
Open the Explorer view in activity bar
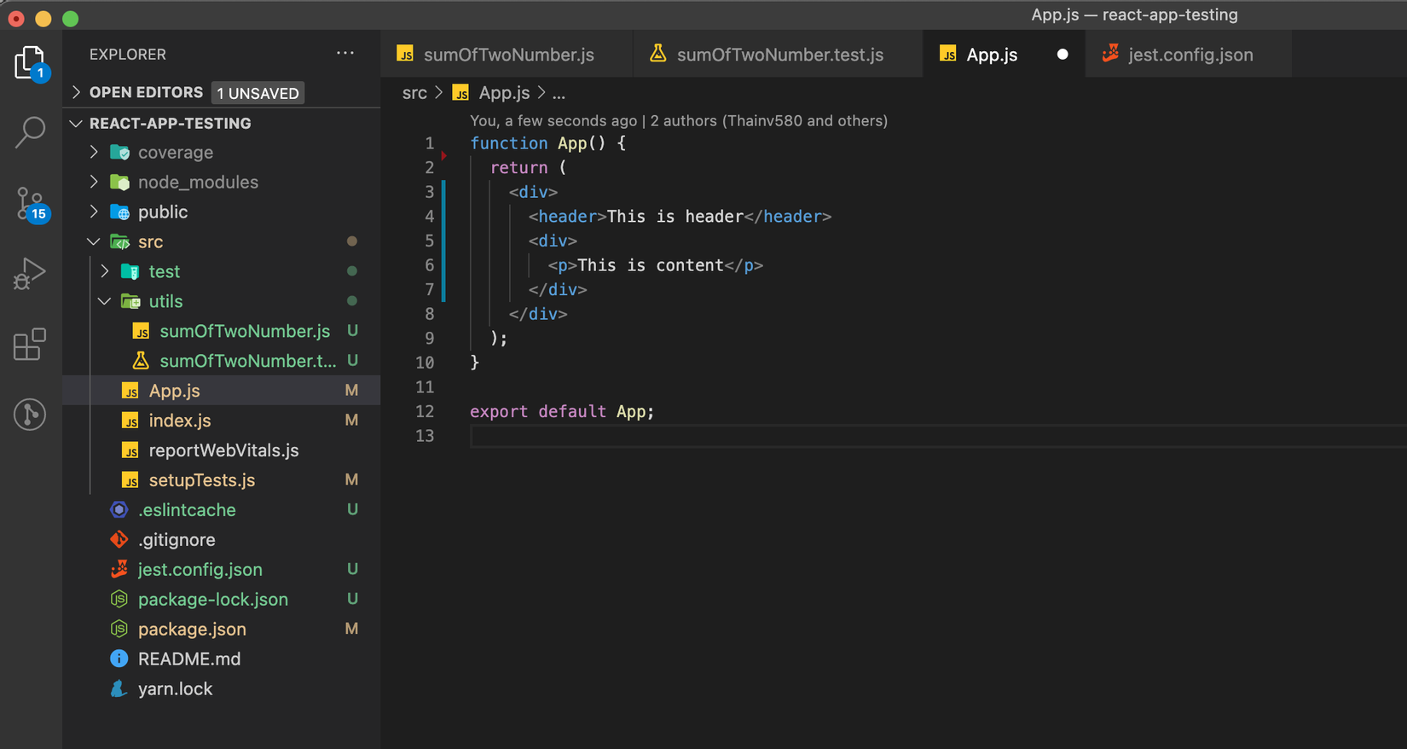[x=30, y=62]
